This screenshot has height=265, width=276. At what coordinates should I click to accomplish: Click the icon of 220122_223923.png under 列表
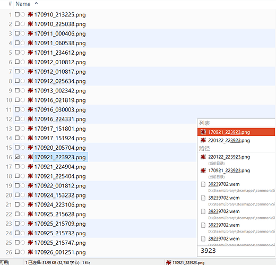pyautogui.click(x=203, y=140)
